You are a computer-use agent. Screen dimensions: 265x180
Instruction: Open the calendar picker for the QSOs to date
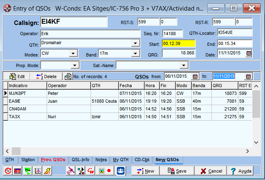pos(248,76)
